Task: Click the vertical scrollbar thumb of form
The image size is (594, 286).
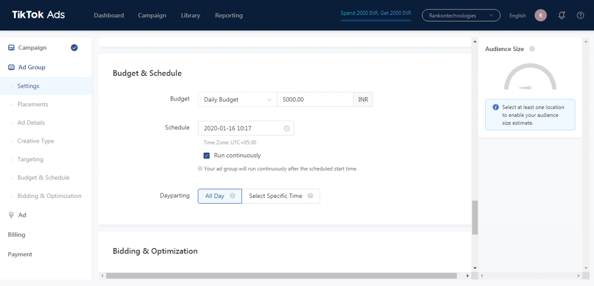Action: click(475, 217)
